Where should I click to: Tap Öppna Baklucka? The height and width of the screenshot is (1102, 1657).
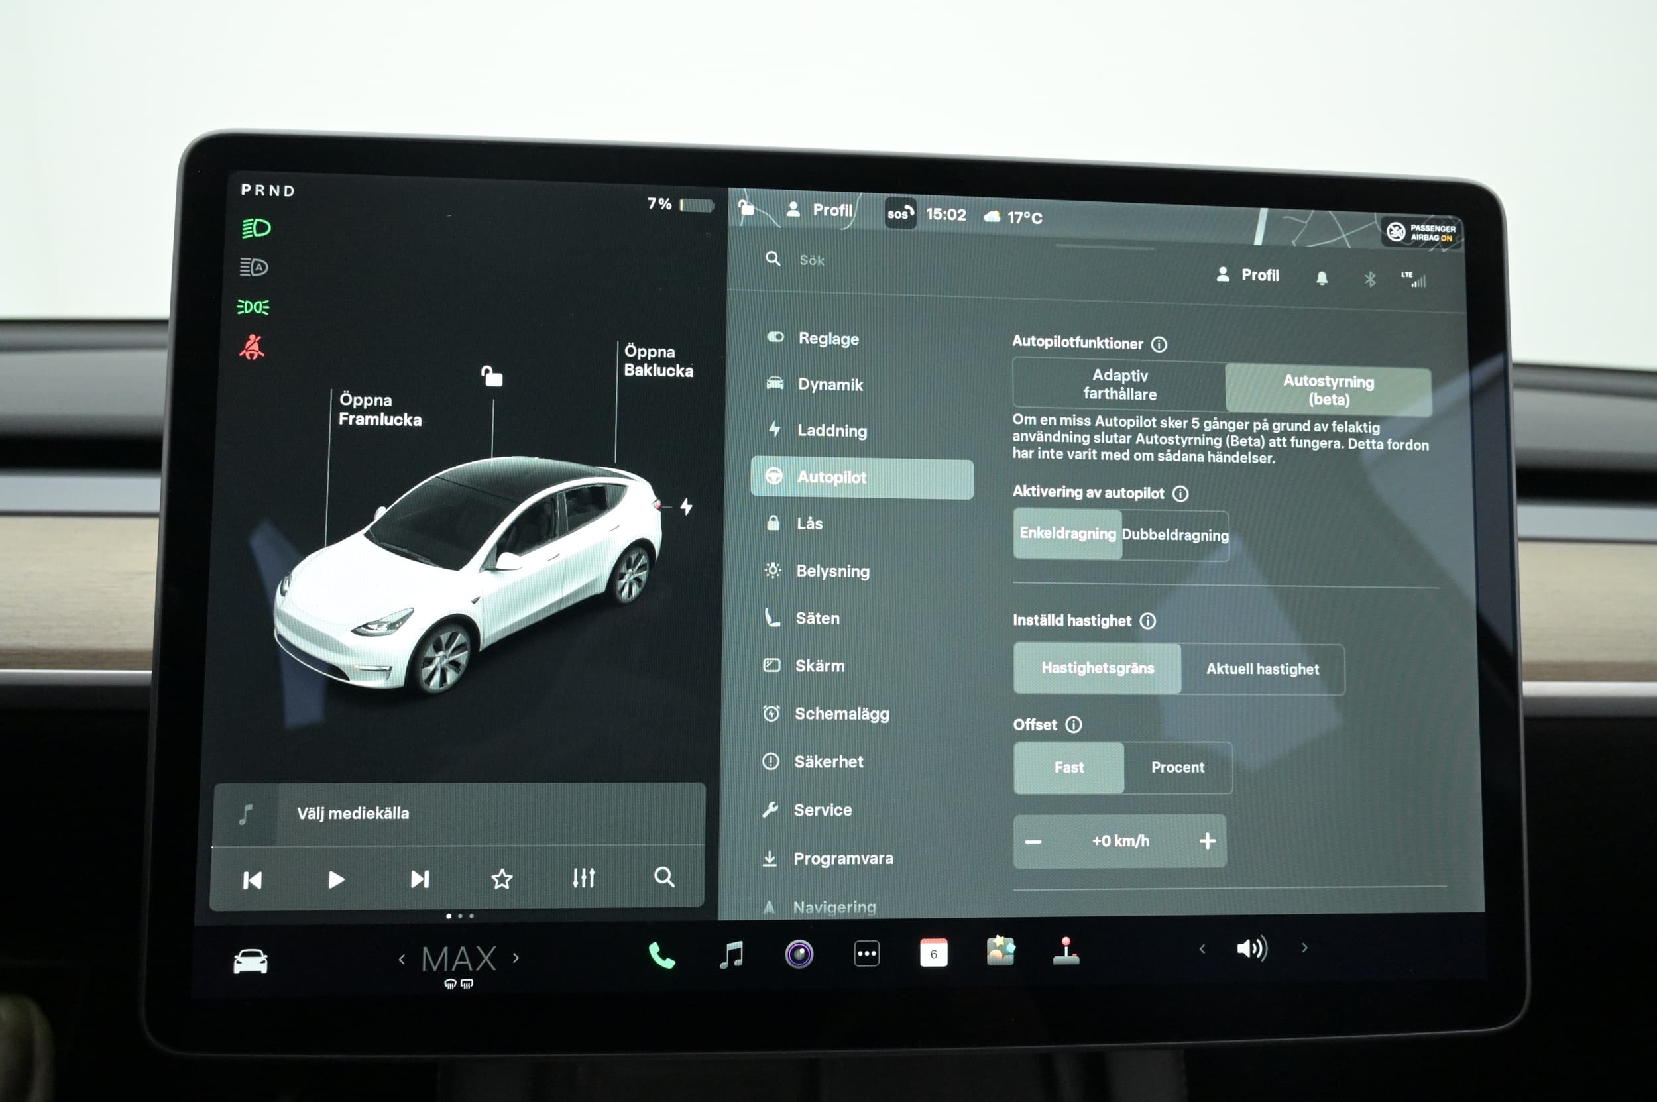point(657,361)
